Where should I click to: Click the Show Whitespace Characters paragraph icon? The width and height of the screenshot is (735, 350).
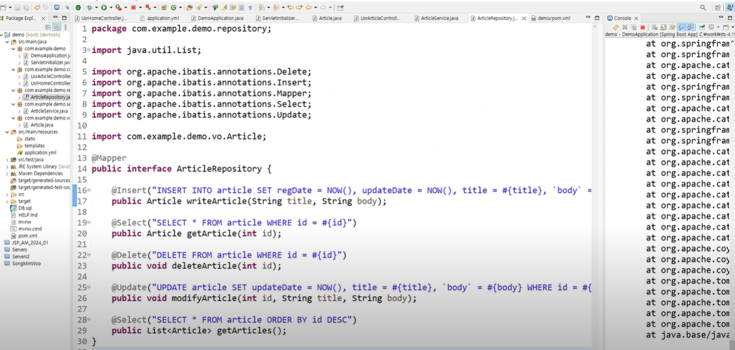[250, 8]
